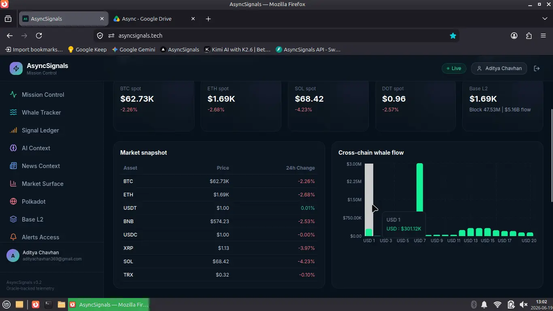Screen dimensions: 553x311
Task: Click the logout icon in the header
Action: coord(537,68)
